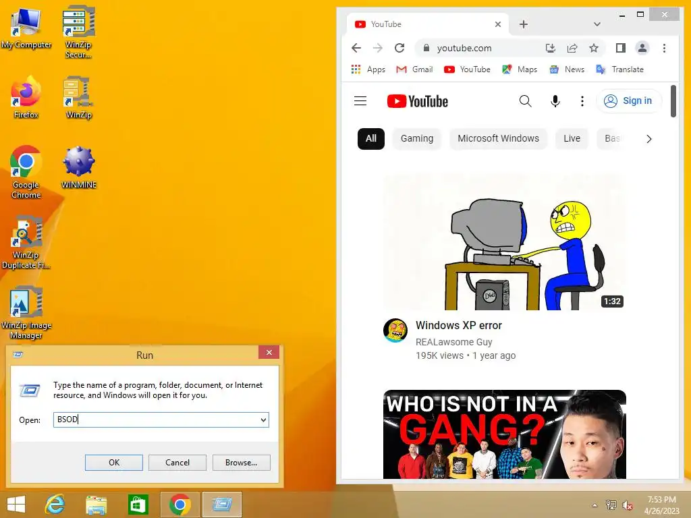Image resolution: width=691 pixels, height=518 pixels.
Task: Select the All filter chip
Action: 371,139
